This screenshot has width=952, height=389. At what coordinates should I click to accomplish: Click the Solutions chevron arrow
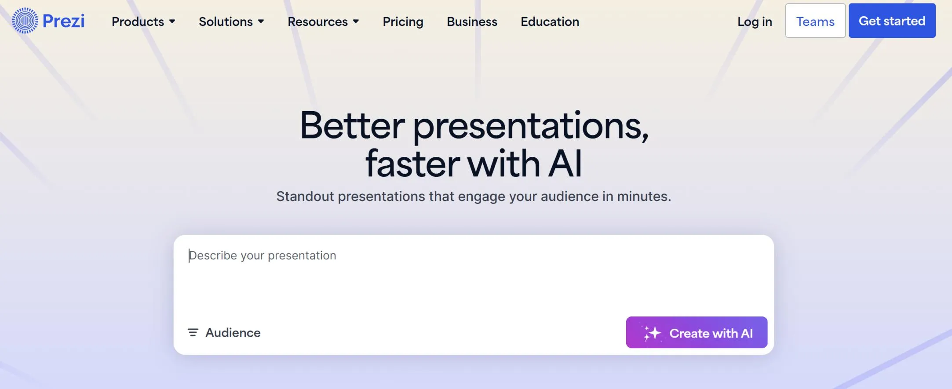coord(261,22)
